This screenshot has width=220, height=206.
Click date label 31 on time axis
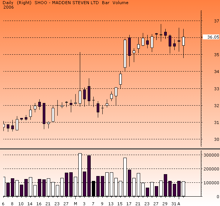174,204
